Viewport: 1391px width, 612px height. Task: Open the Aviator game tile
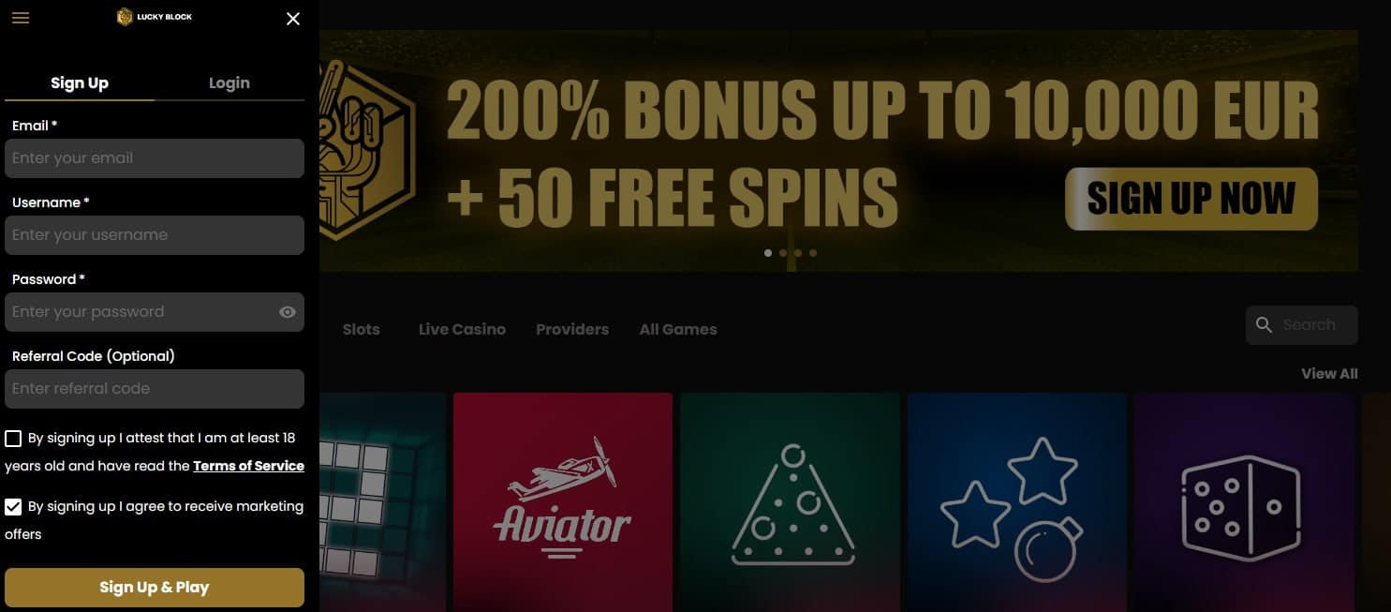click(x=563, y=502)
